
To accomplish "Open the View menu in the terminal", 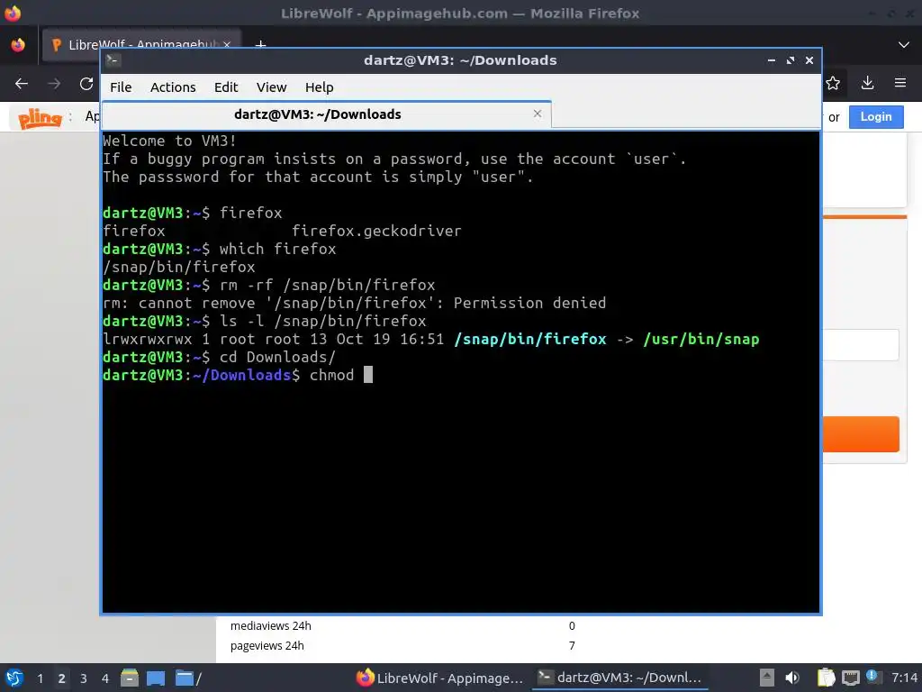I will pyautogui.click(x=271, y=87).
